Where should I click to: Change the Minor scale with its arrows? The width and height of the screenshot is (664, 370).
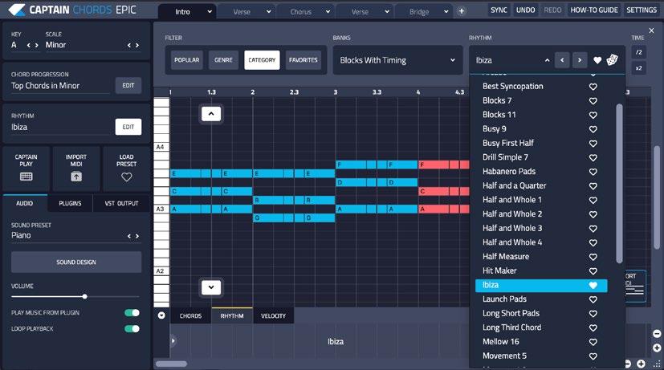point(133,45)
